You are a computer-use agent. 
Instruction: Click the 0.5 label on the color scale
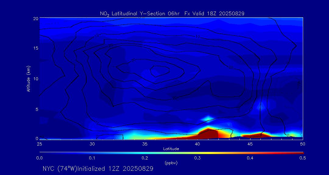pos(302,158)
